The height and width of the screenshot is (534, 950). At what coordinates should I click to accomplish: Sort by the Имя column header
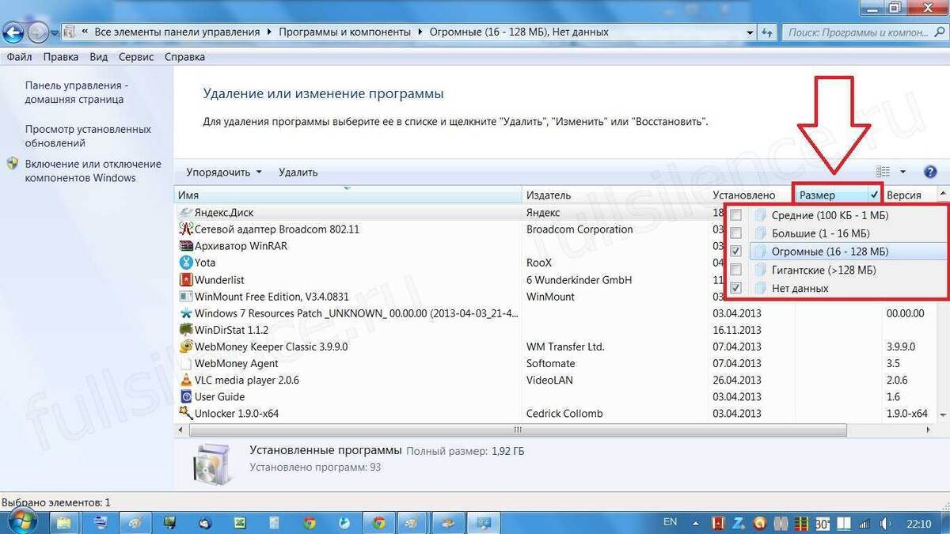tap(348, 195)
